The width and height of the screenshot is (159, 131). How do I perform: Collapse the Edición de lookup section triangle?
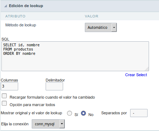pos(6,6)
